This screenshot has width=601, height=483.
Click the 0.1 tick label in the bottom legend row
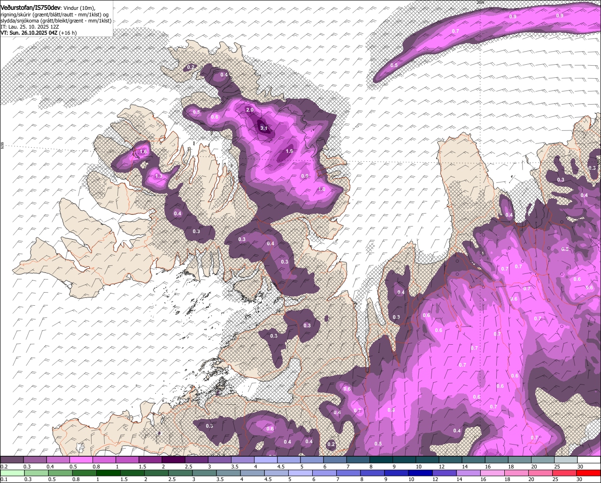(x=4, y=480)
